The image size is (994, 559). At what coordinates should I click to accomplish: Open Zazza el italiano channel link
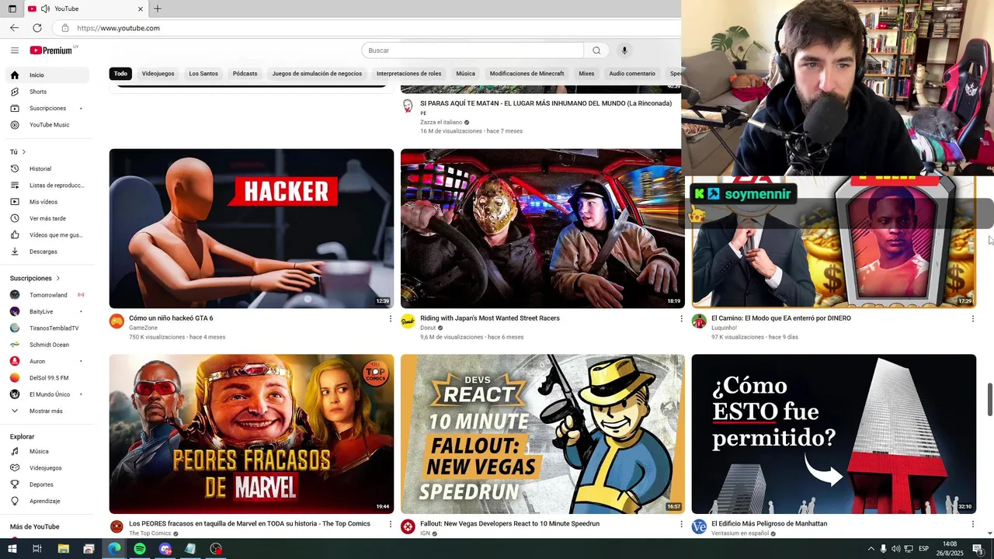441,122
